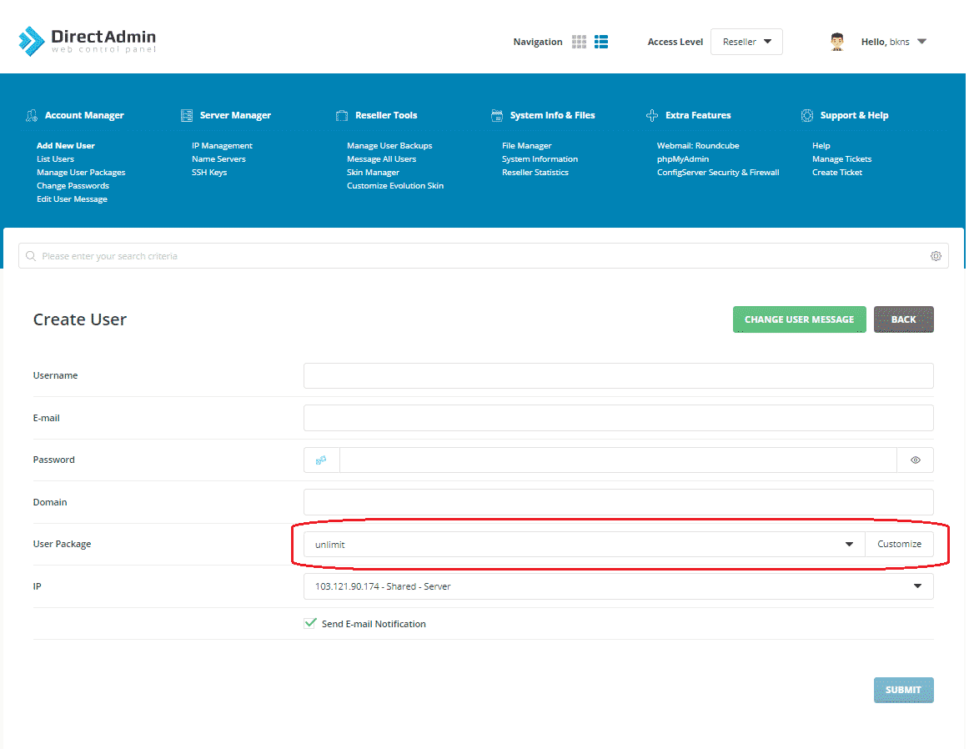Click the System Info & Files icon
This screenshot has width=969, height=749.
497,116
